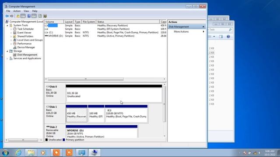This screenshot has width=280, height=157.
Task: Click More Actions in the Actions pane
Action: pos(181,32)
